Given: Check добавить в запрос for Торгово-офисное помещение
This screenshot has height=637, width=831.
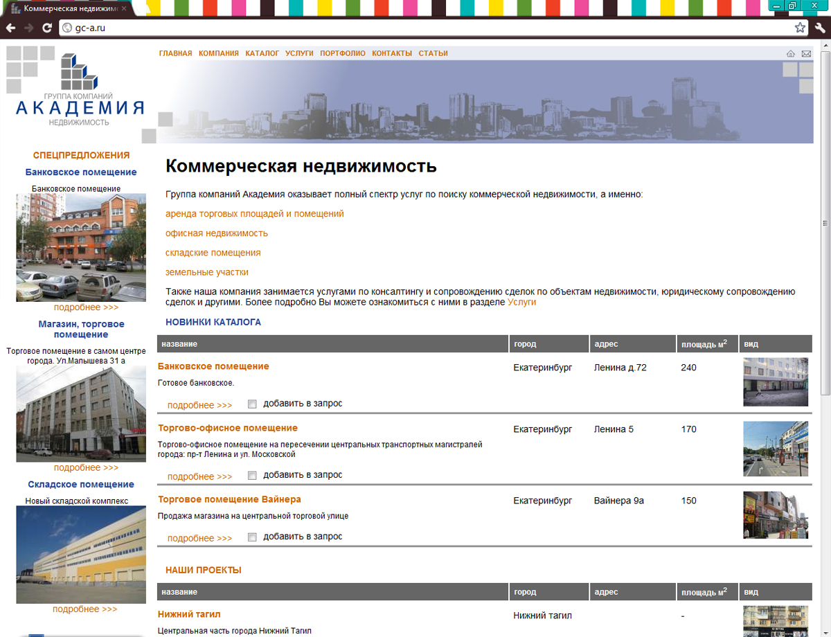Looking at the screenshot, I should (x=252, y=475).
